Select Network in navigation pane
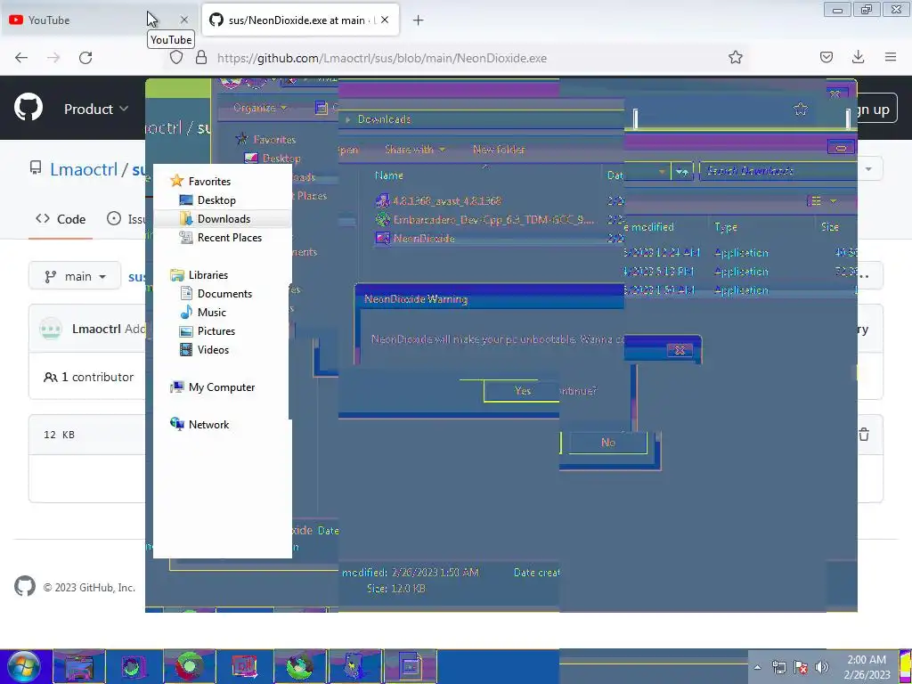The image size is (912, 684). point(199,425)
